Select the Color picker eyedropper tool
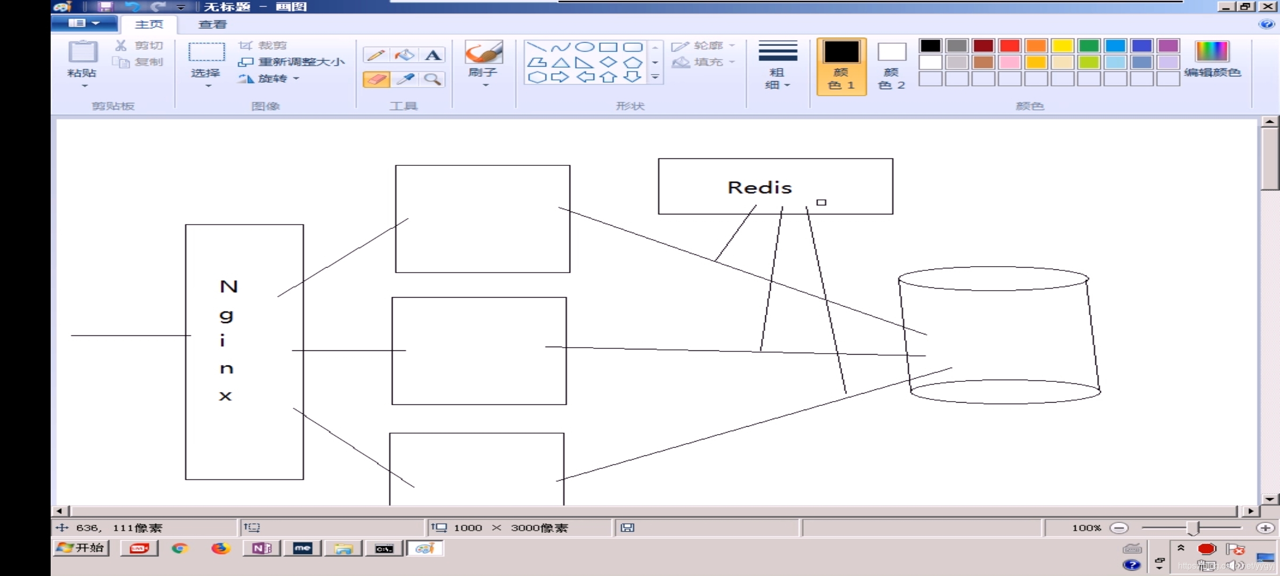 (405, 79)
